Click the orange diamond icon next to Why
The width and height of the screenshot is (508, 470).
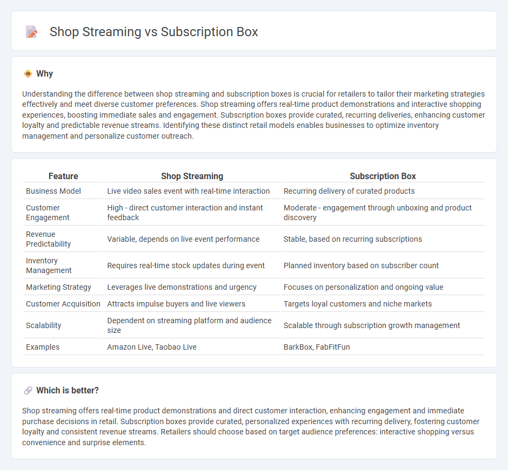28,74
